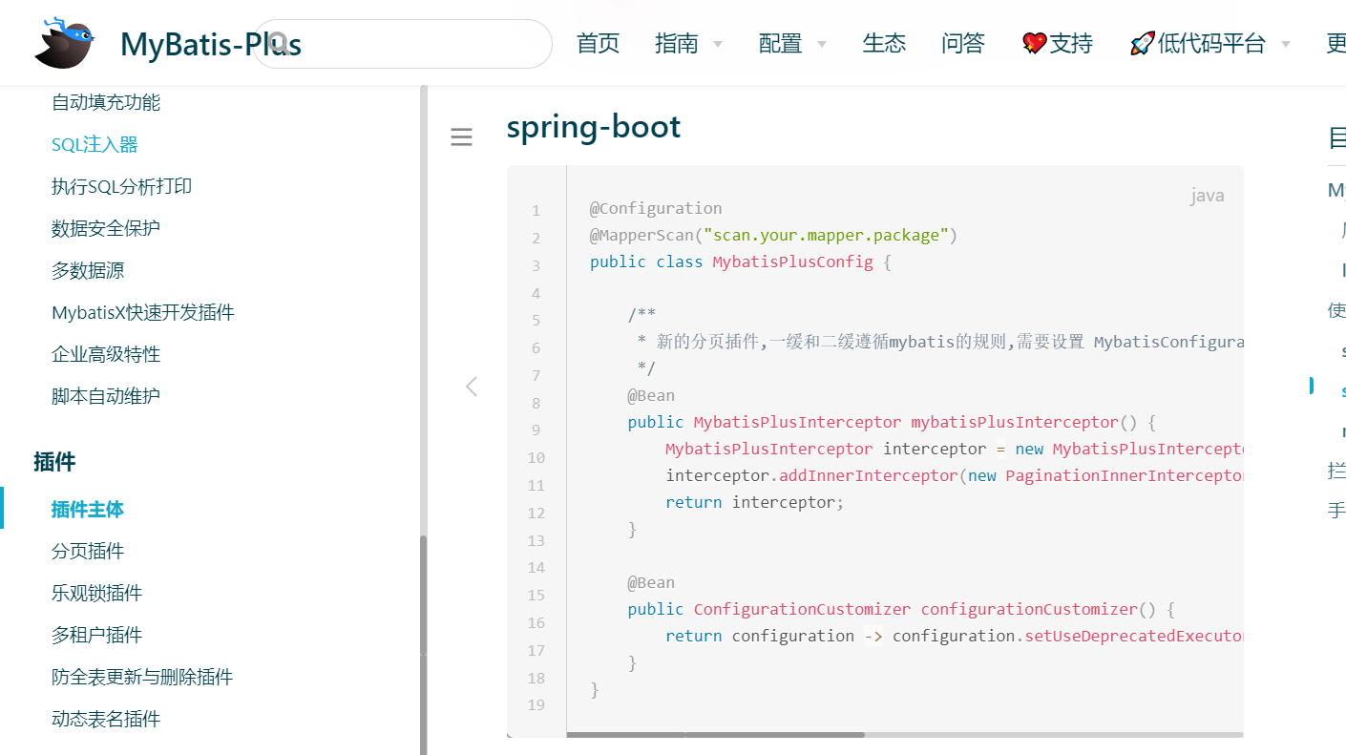Open 自动填充功能 sidebar page
This screenshot has width=1346, height=755.
pyautogui.click(x=106, y=102)
